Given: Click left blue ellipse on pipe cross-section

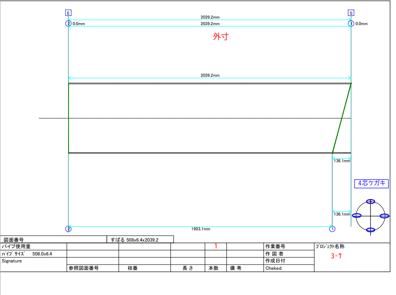Looking at the screenshot, I should tap(357, 216).
